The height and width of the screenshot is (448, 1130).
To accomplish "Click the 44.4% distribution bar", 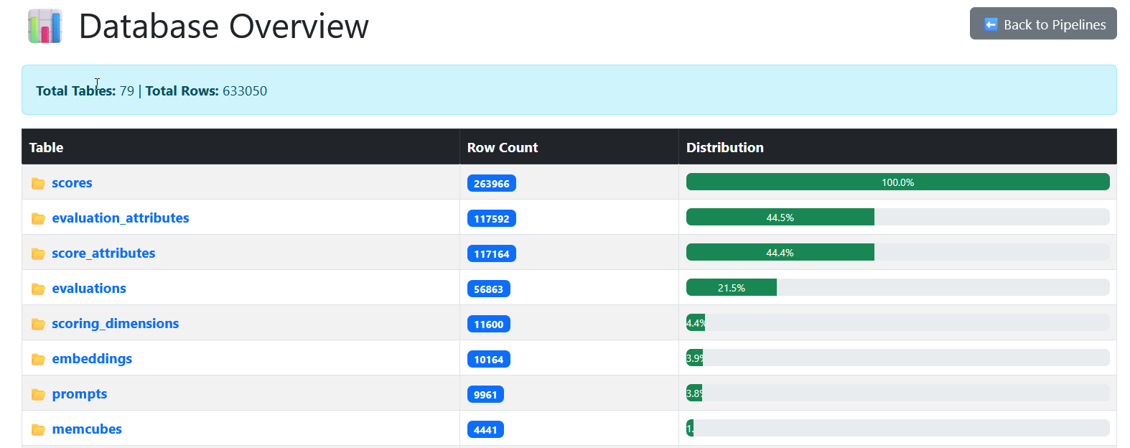I will (x=780, y=252).
